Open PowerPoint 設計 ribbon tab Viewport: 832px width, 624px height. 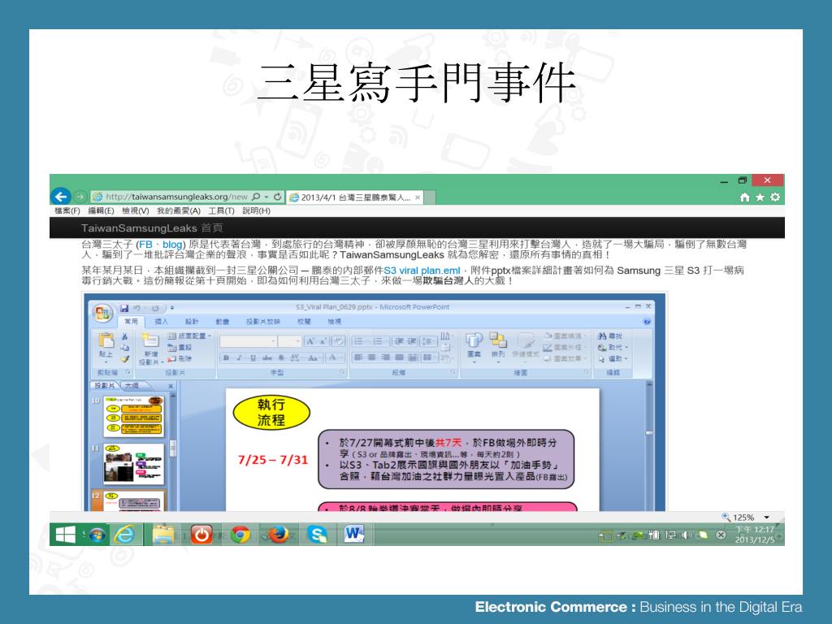(192, 322)
